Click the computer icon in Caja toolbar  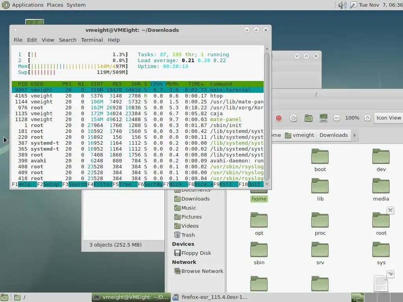click(x=324, y=118)
